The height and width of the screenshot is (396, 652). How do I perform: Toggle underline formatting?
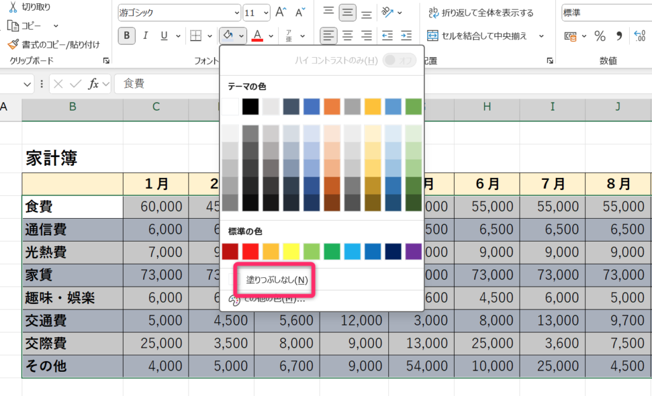[x=164, y=36]
